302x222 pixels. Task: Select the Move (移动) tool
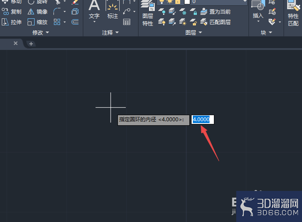pyautogui.click(x=11, y=2)
